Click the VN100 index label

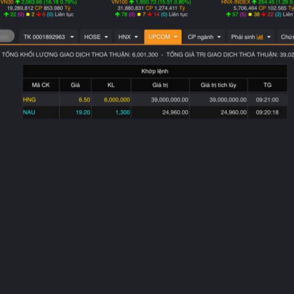pos(120,2)
